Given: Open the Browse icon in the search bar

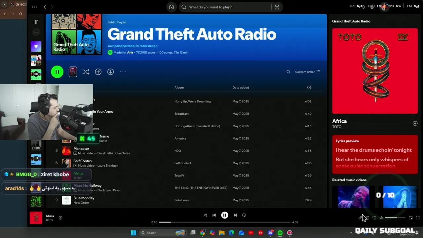Looking at the screenshot, I should pos(277,7).
